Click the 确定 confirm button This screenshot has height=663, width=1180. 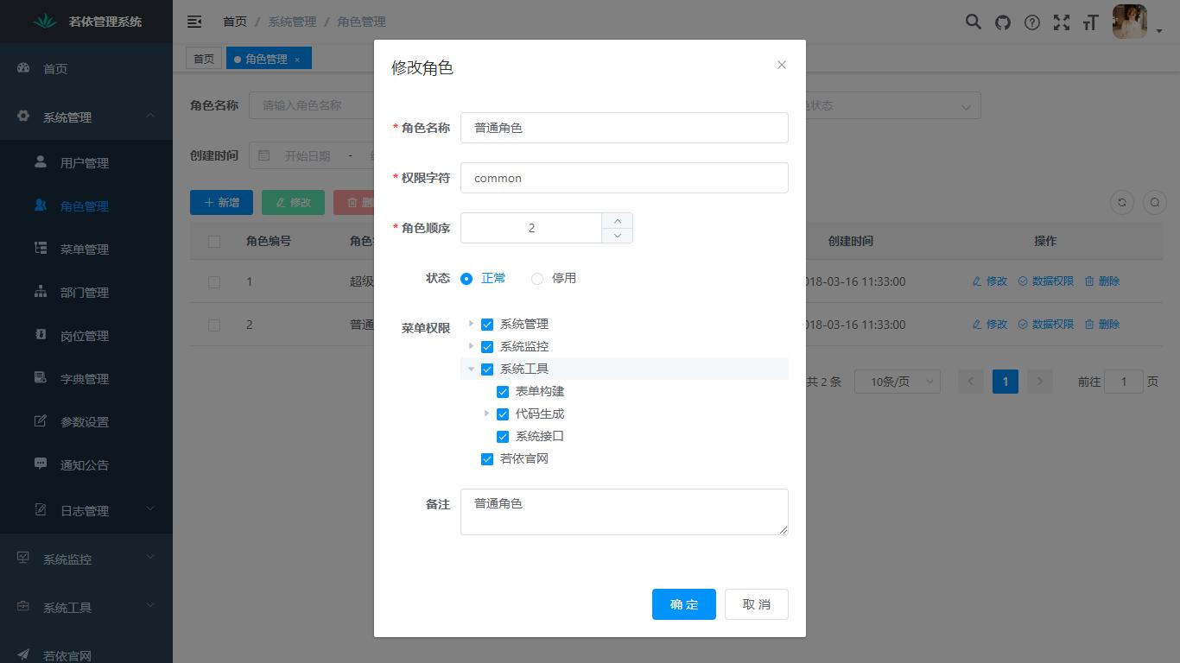point(683,604)
